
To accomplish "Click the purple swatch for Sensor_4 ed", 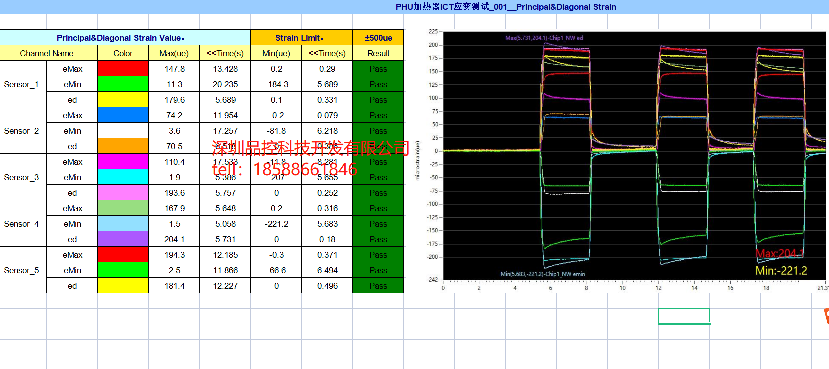I will pos(123,239).
